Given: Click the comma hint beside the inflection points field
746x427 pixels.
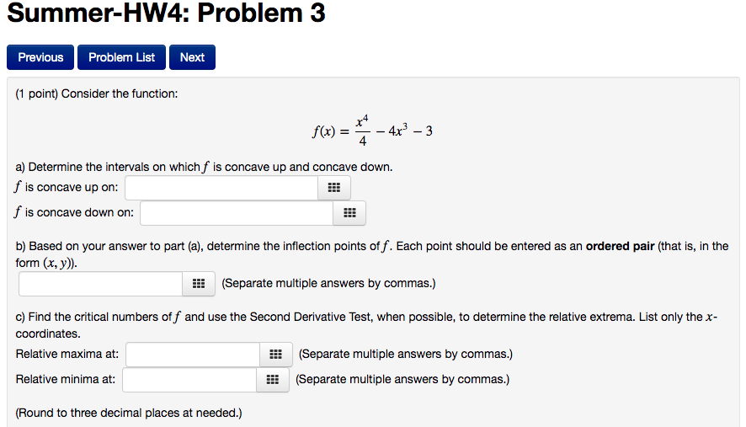Looking at the screenshot, I should [x=328, y=283].
